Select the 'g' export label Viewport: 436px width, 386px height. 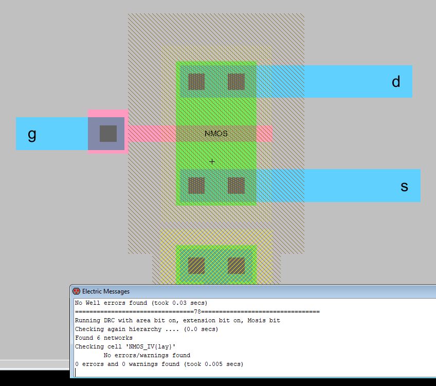[32, 134]
